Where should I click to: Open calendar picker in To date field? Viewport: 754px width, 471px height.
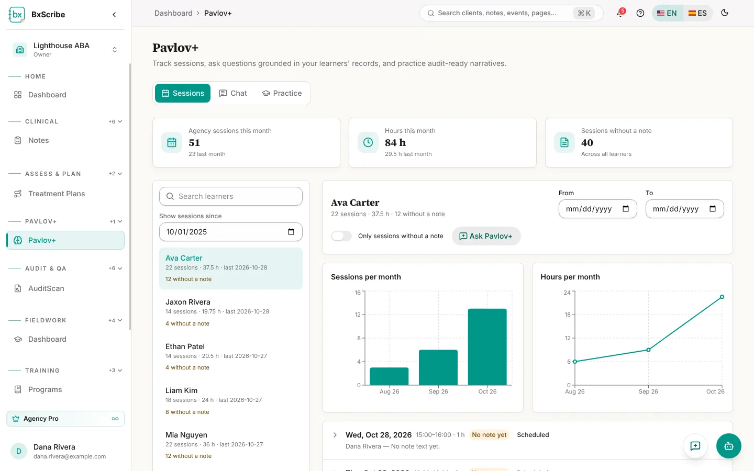pyautogui.click(x=713, y=209)
